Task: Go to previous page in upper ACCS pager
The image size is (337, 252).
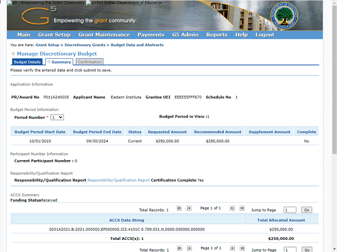Action: [x=189, y=208]
